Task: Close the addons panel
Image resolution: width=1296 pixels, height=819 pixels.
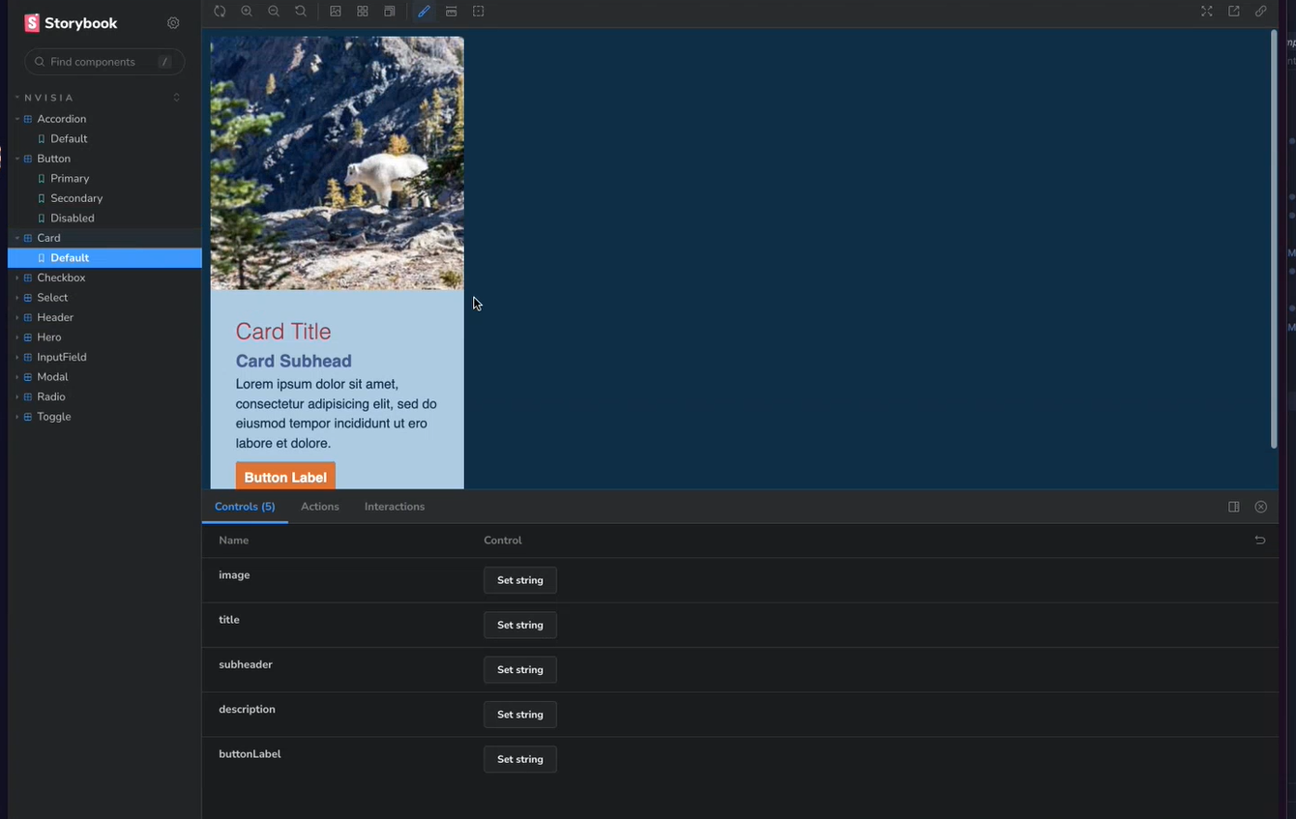Action: point(1260,507)
